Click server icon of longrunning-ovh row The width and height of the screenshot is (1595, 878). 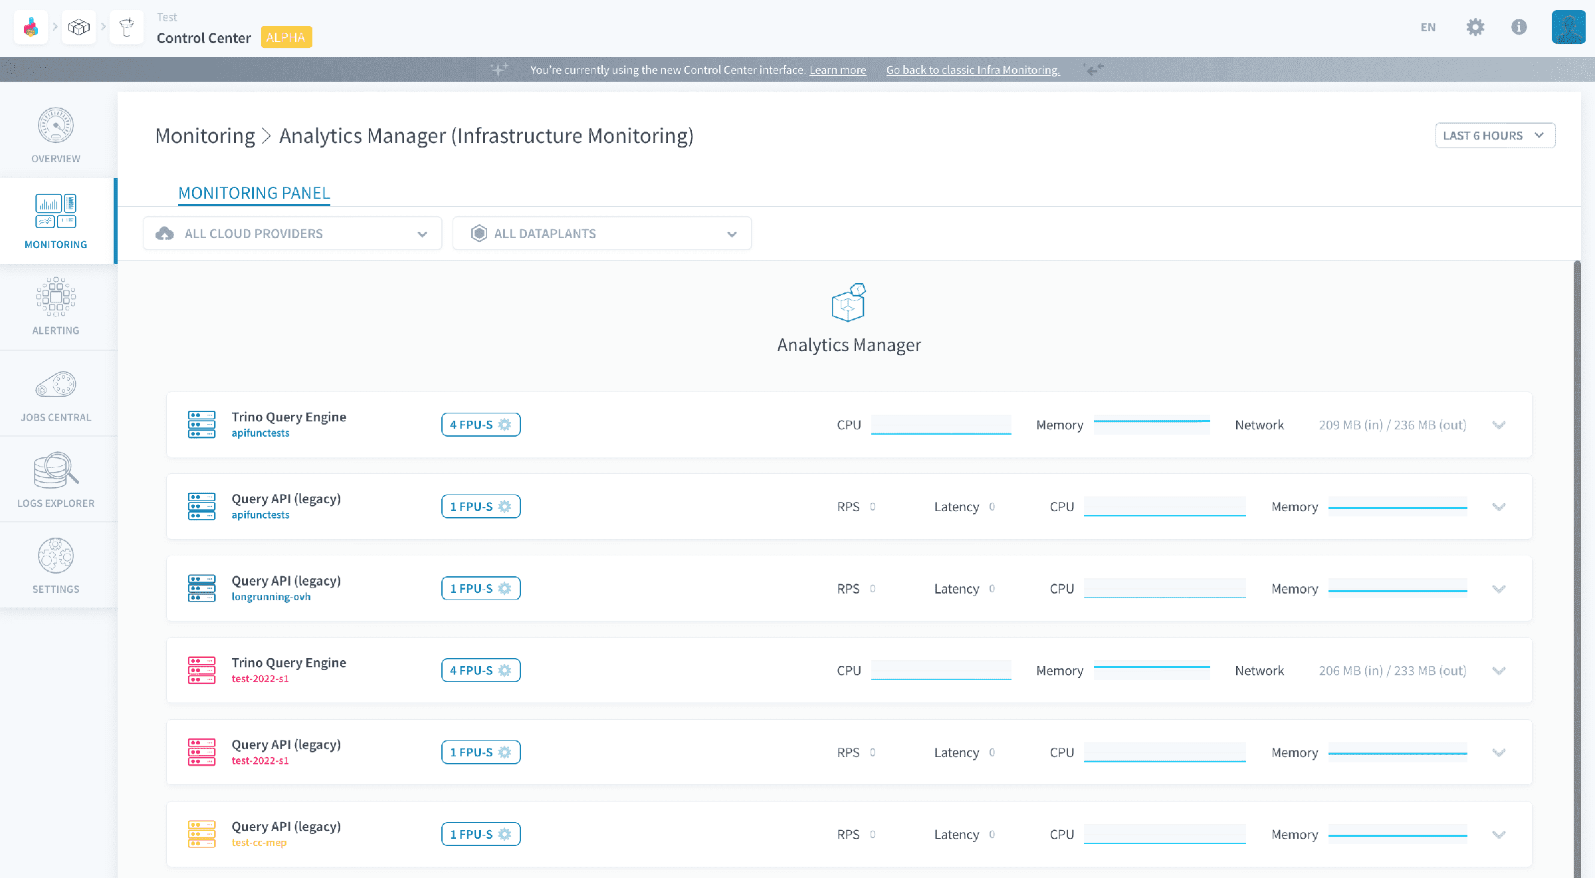point(201,588)
